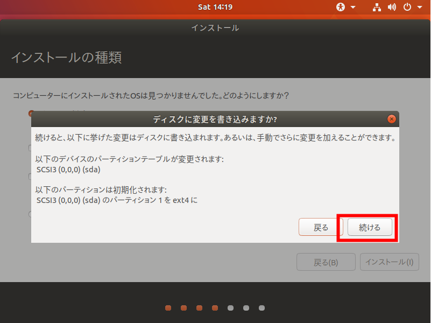431x323 pixels.
Task: Click the question about no OS found
Action: point(151,96)
